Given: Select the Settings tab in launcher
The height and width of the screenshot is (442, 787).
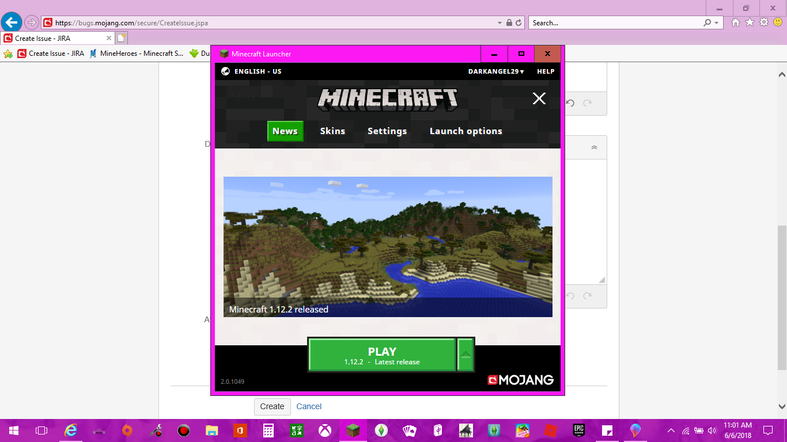Looking at the screenshot, I should pos(387,131).
